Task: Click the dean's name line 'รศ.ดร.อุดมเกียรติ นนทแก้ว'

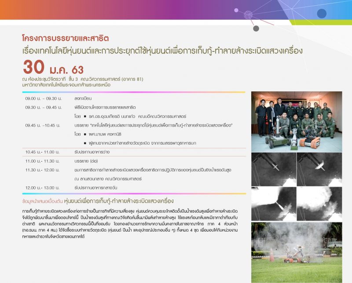Action: [x=112, y=116]
